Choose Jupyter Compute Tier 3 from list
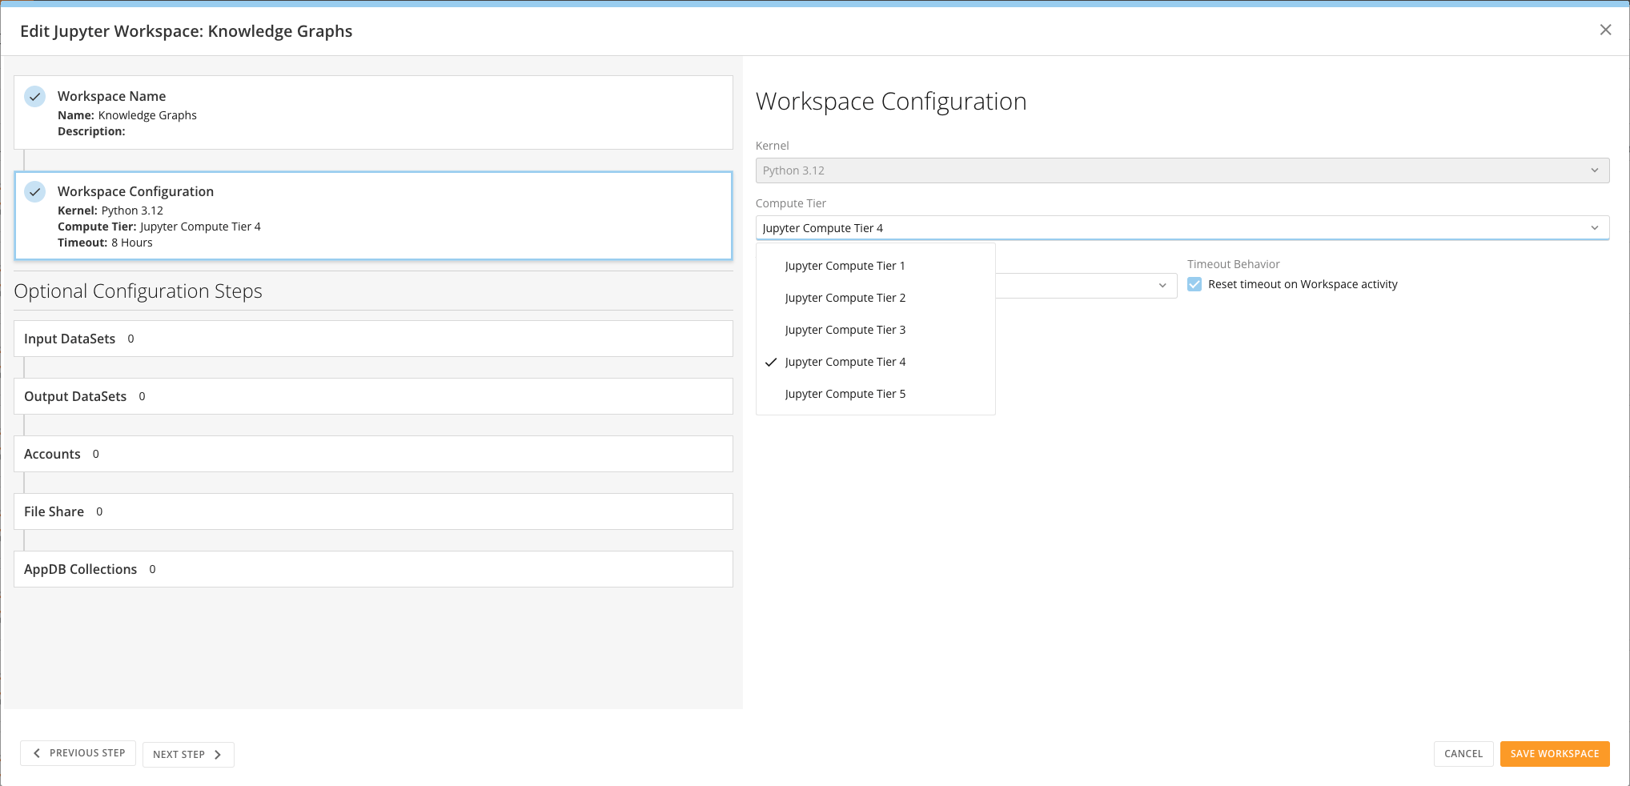 (x=875, y=330)
